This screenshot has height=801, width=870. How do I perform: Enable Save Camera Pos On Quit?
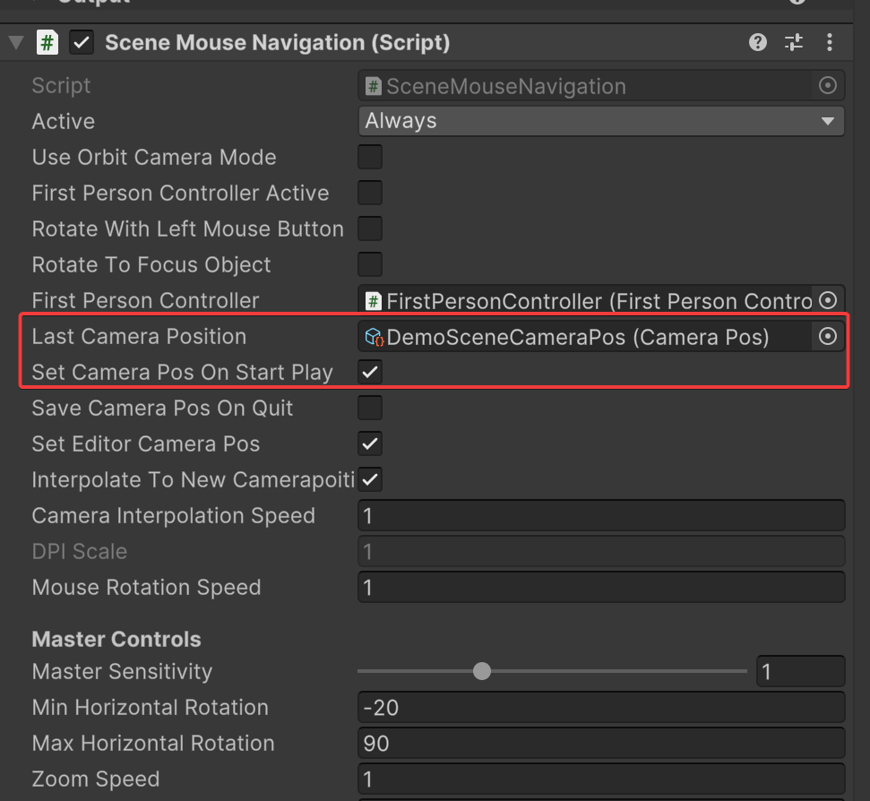tap(370, 409)
